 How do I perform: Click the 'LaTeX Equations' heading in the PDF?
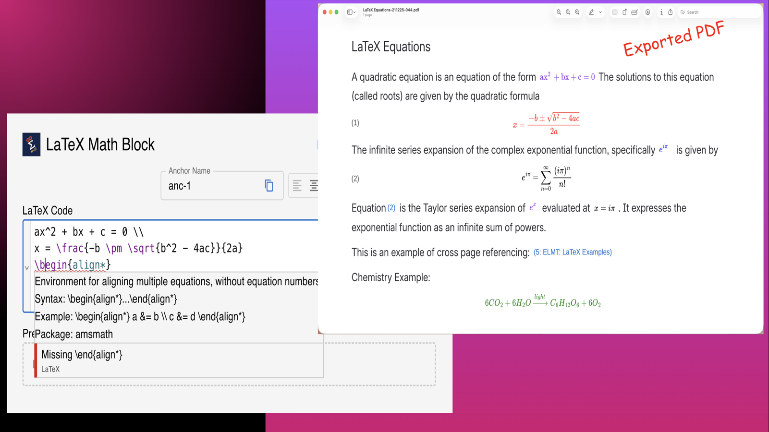coord(391,47)
